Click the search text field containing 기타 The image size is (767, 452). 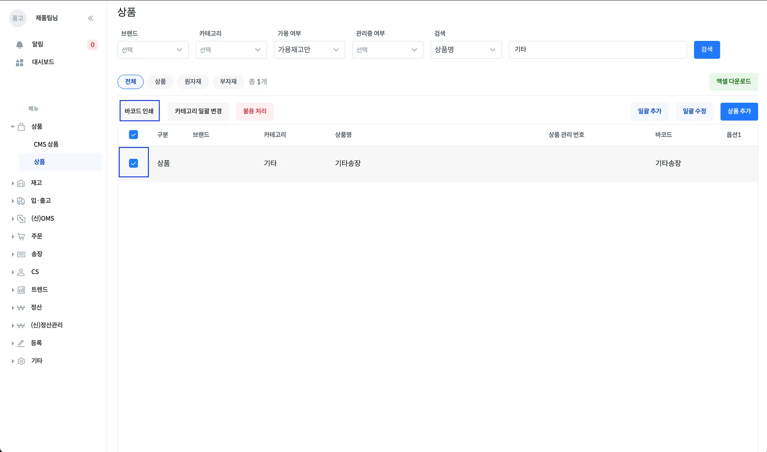click(x=597, y=50)
